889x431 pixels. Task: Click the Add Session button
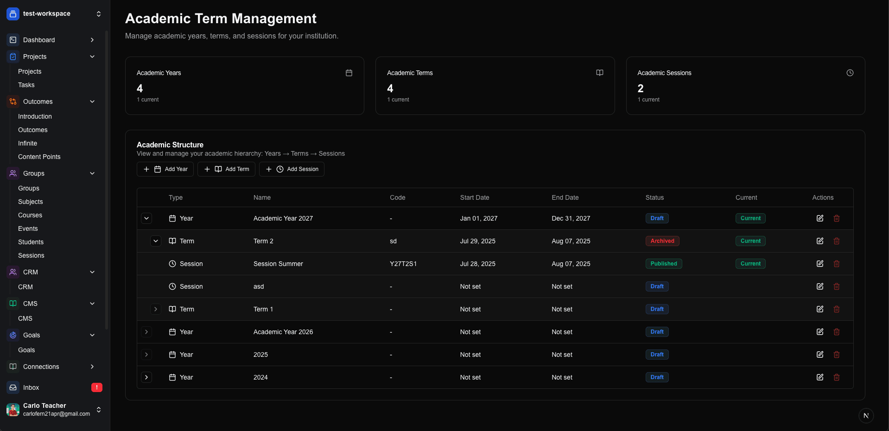(292, 169)
